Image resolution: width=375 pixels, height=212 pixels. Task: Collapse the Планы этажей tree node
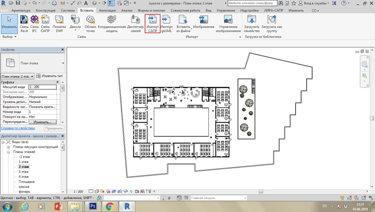pyautogui.click(x=8, y=152)
